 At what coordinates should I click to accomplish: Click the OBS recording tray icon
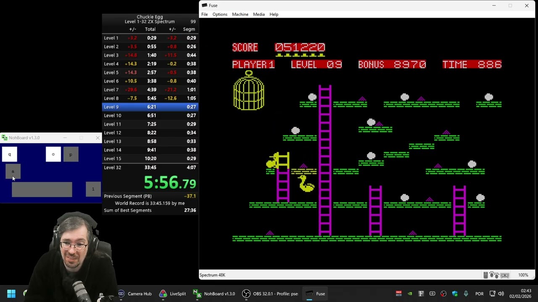(x=443, y=294)
